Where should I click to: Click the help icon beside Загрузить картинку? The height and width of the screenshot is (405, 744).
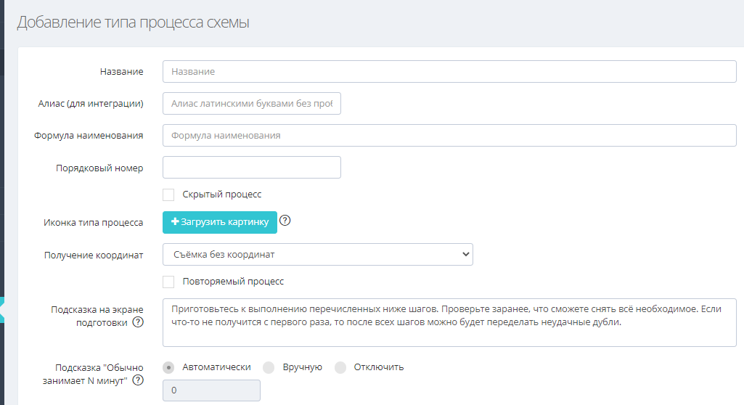[x=285, y=221]
